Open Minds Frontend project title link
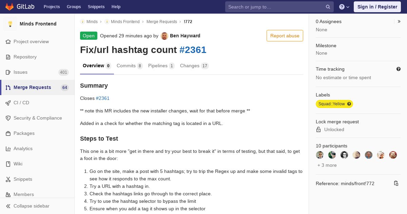Image resolution: width=407 pixels, height=214 pixels. pos(38,24)
